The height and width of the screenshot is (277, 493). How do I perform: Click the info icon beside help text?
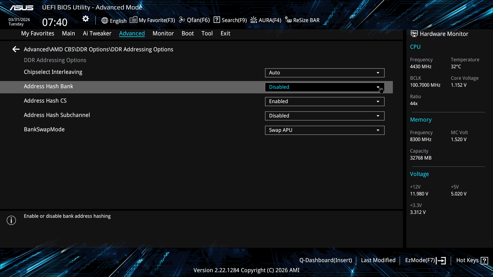(x=11, y=220)
